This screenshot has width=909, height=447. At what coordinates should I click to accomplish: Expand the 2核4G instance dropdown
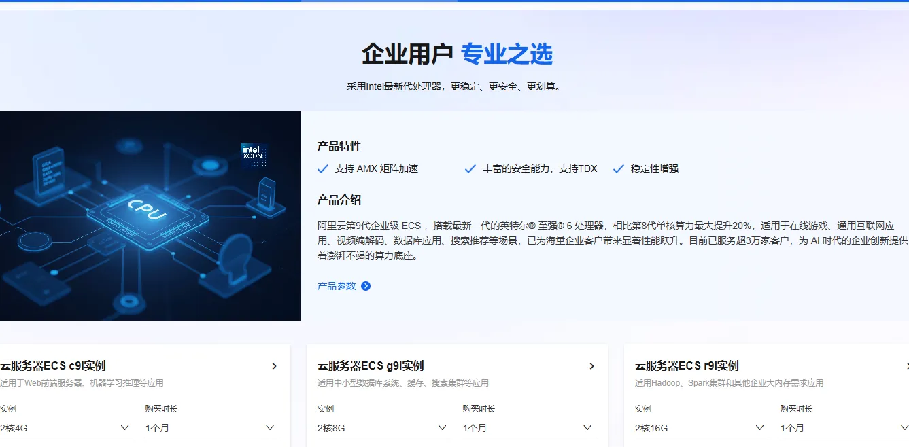[65, 428]
